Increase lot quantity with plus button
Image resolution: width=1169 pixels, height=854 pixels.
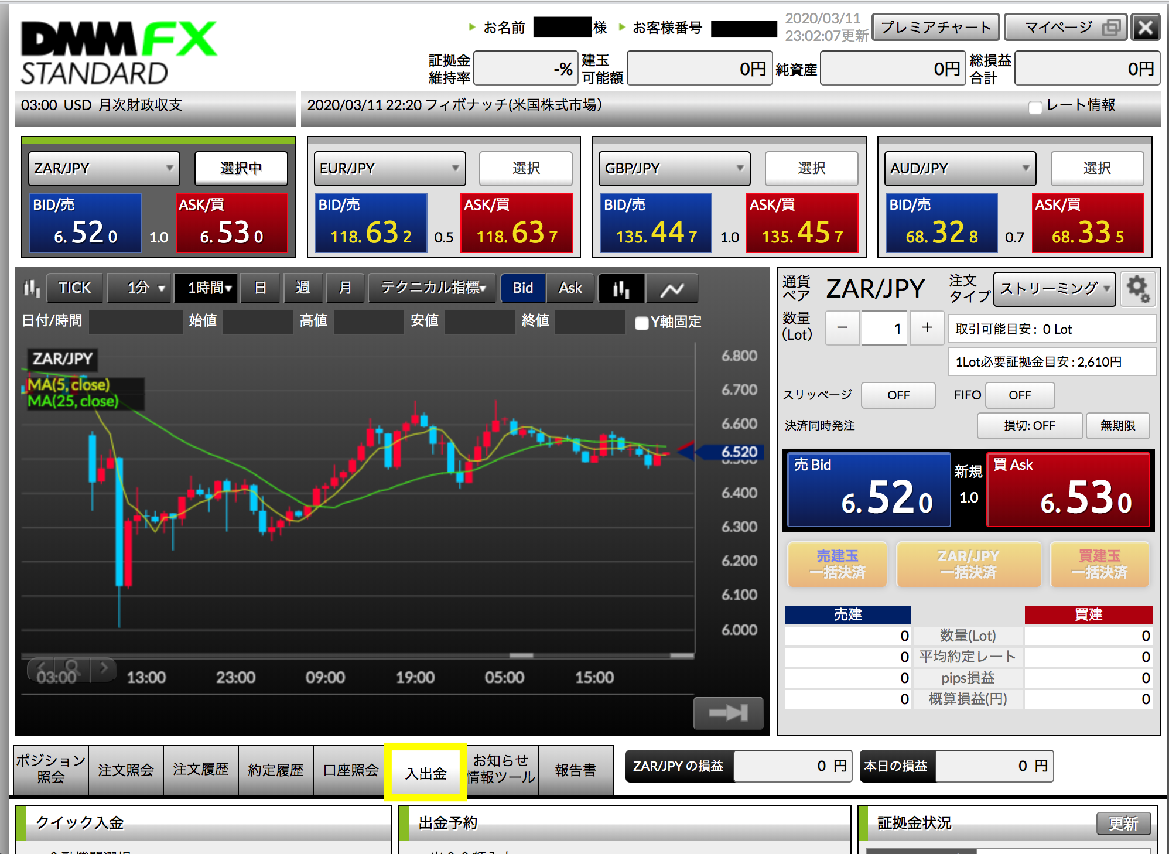click(927, 328)
